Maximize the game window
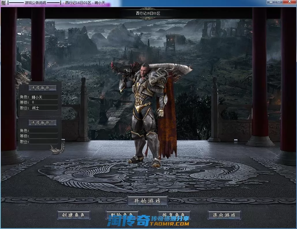Screen dimensions: 297x229 coord(279,2)
